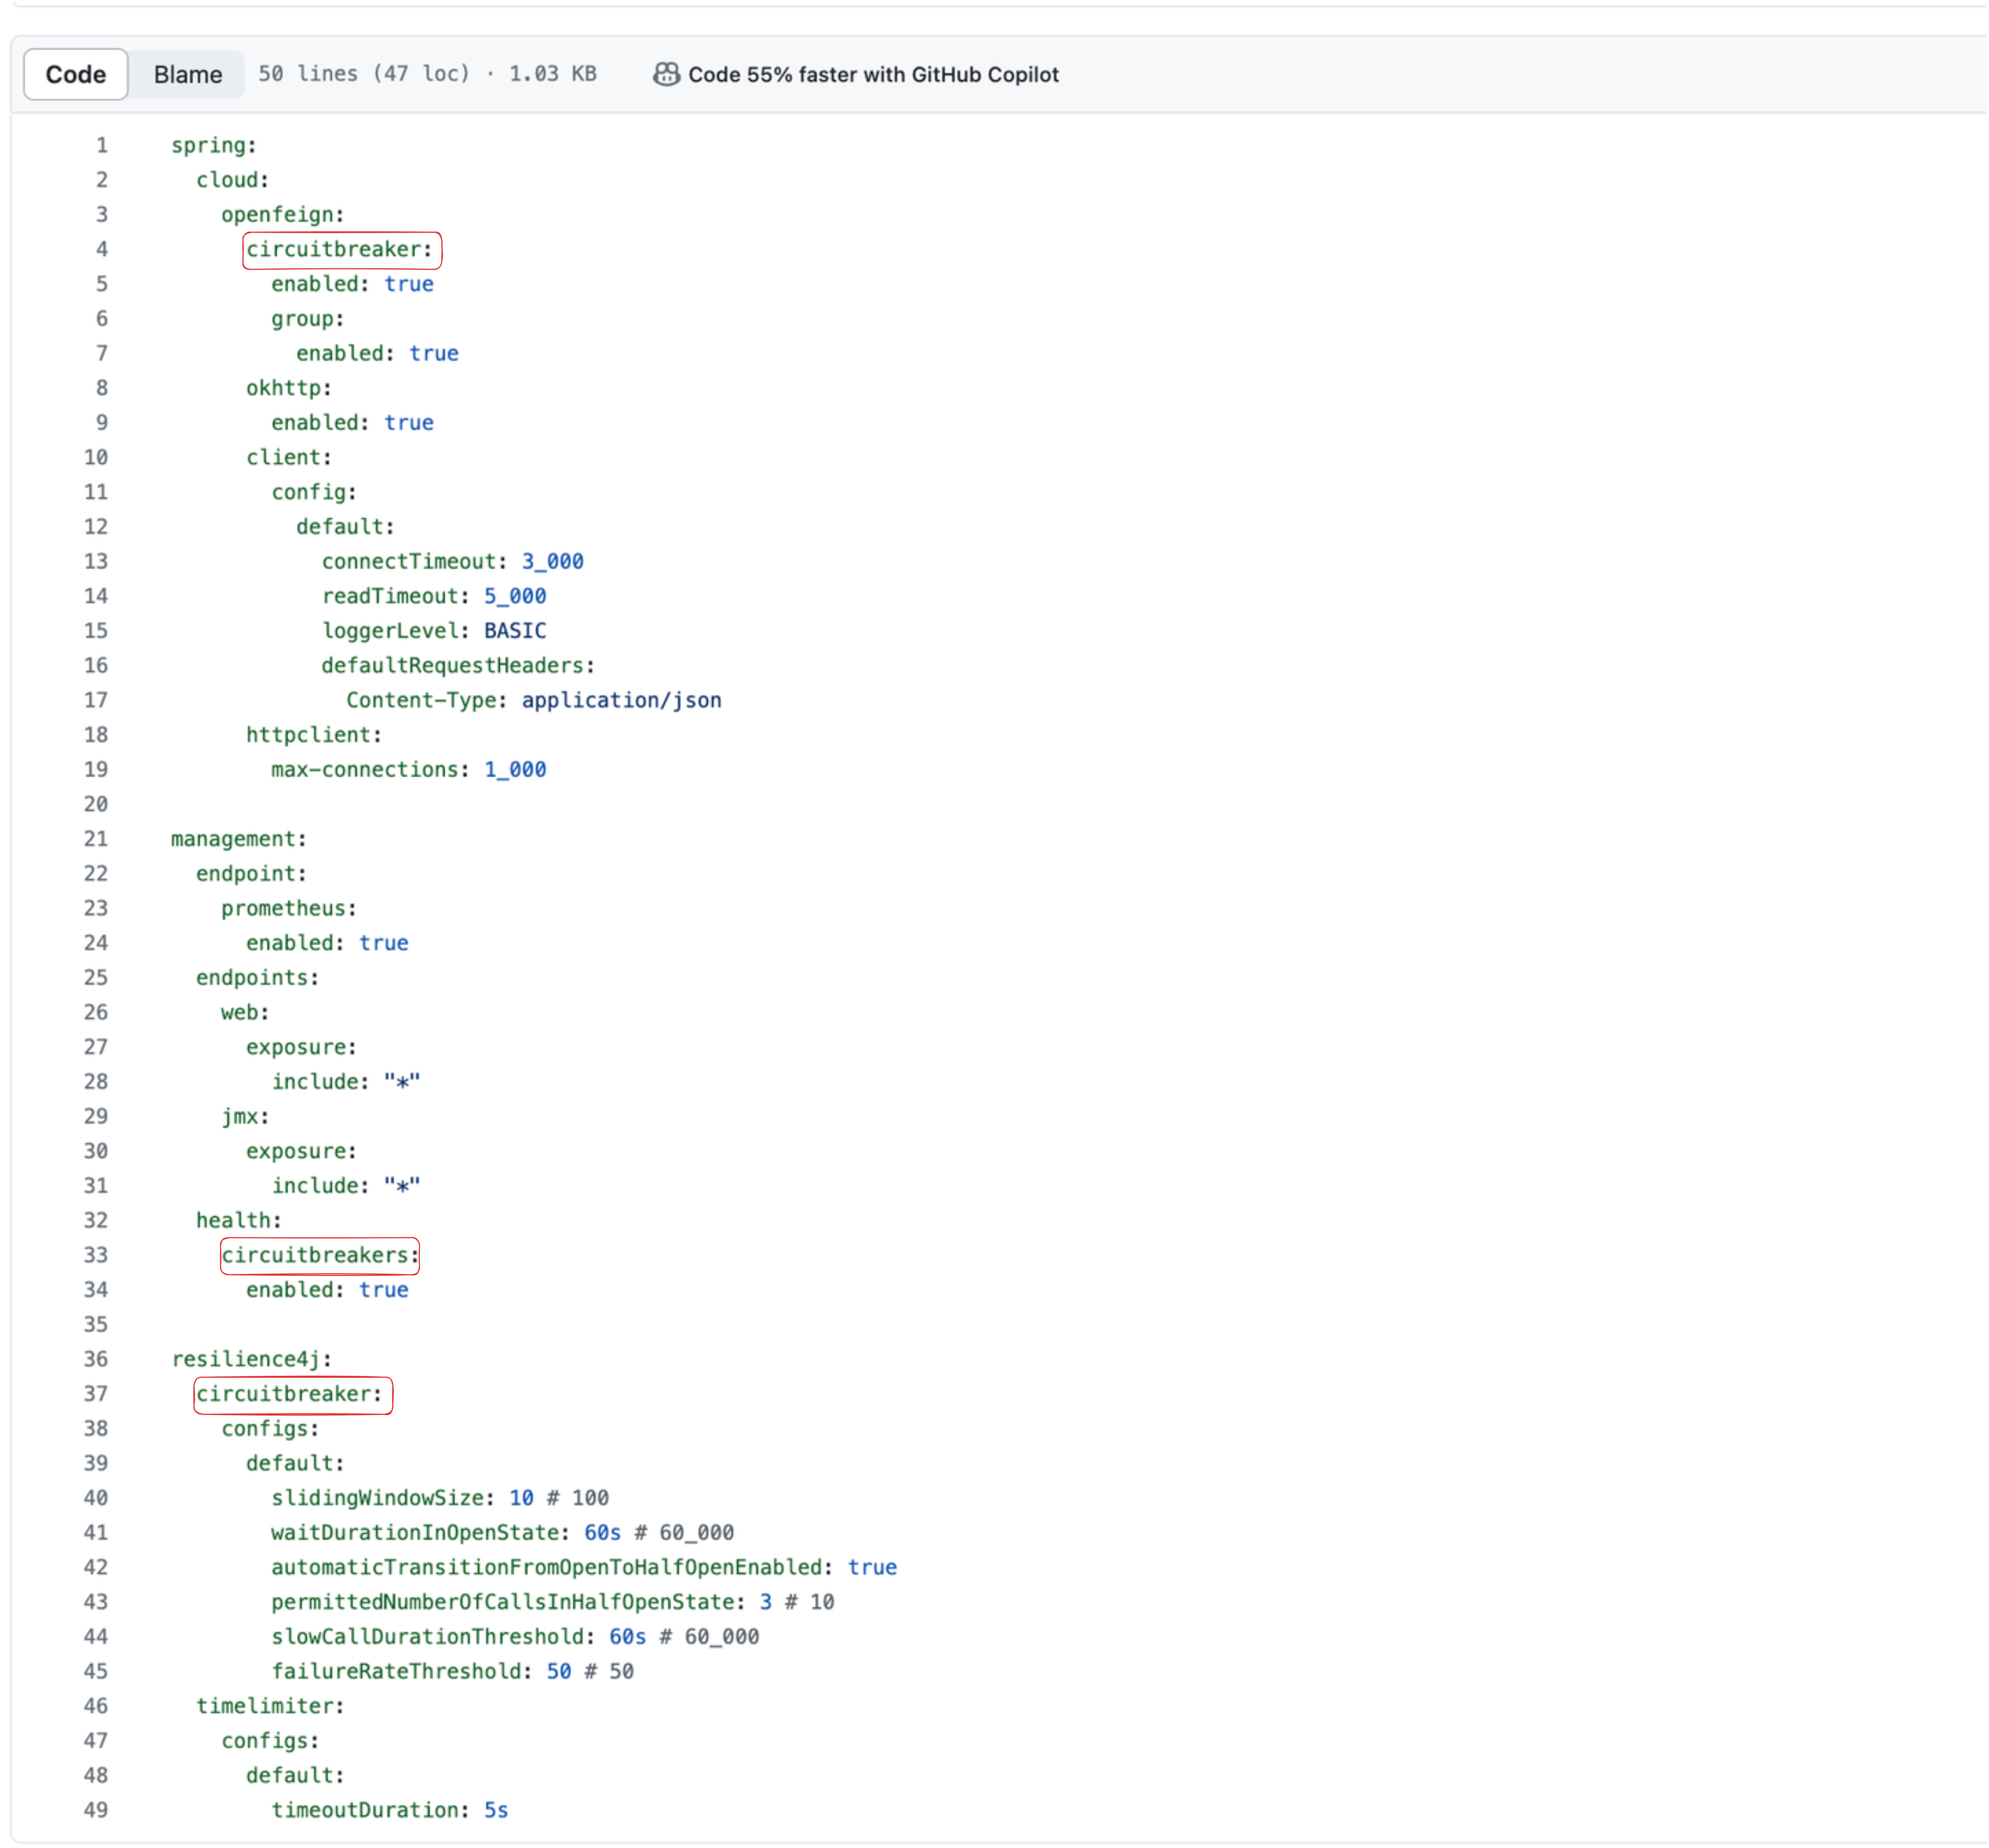Click the GitHub Copilot icon
The width and height of the screenshot is (1989, 1848).
point(666,74)
